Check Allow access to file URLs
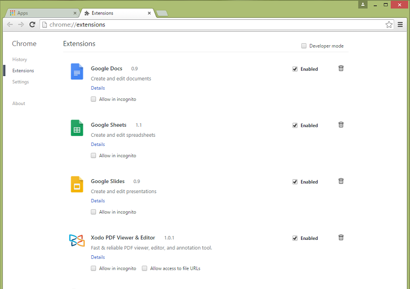 (144, 268)
